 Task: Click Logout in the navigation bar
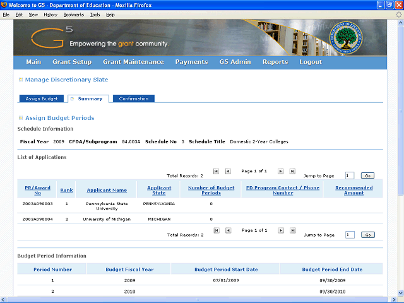pyautogui.click(x=311, y=62)
